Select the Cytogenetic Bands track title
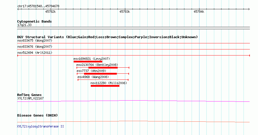 [34, 21]
